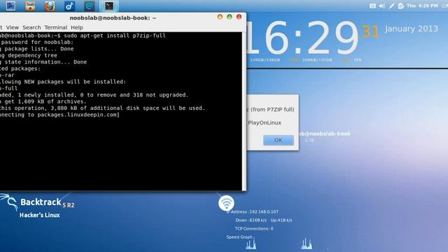Image resolution: width=448 pixels, height=252 pixels.
Task: Click the 'sudo apt-get install p7zip-full' command line
Action: 83,36
